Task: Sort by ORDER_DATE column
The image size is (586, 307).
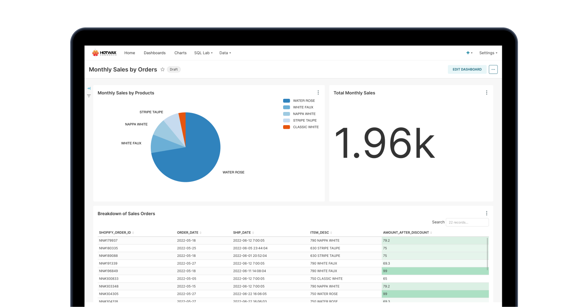Action: [x=189, y=233]
